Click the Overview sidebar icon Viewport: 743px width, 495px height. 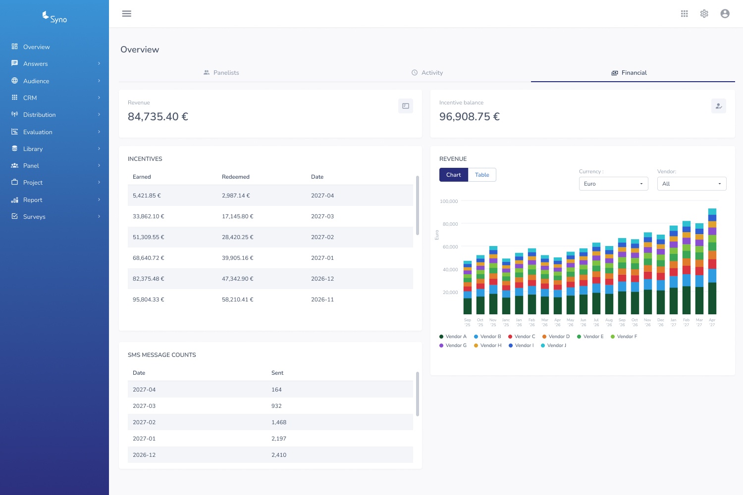click(15, 47)
